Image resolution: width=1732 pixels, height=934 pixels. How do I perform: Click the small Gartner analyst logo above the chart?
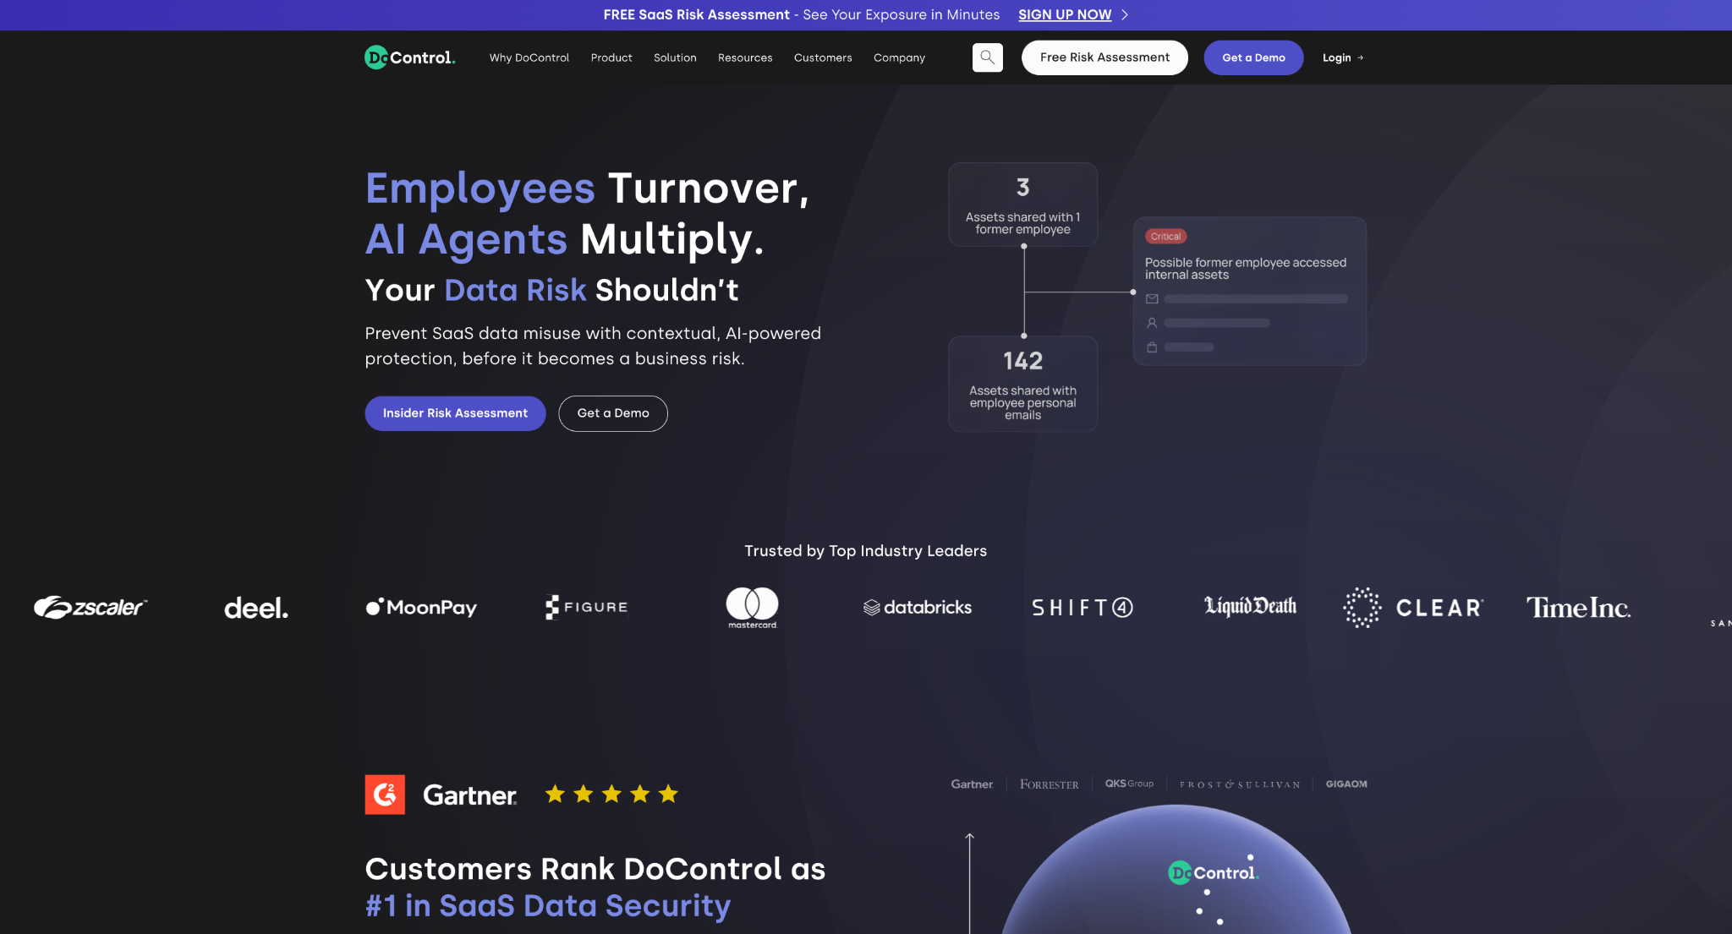tap(973, 784)
